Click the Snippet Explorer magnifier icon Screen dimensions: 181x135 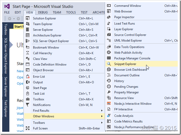point(109,64)
